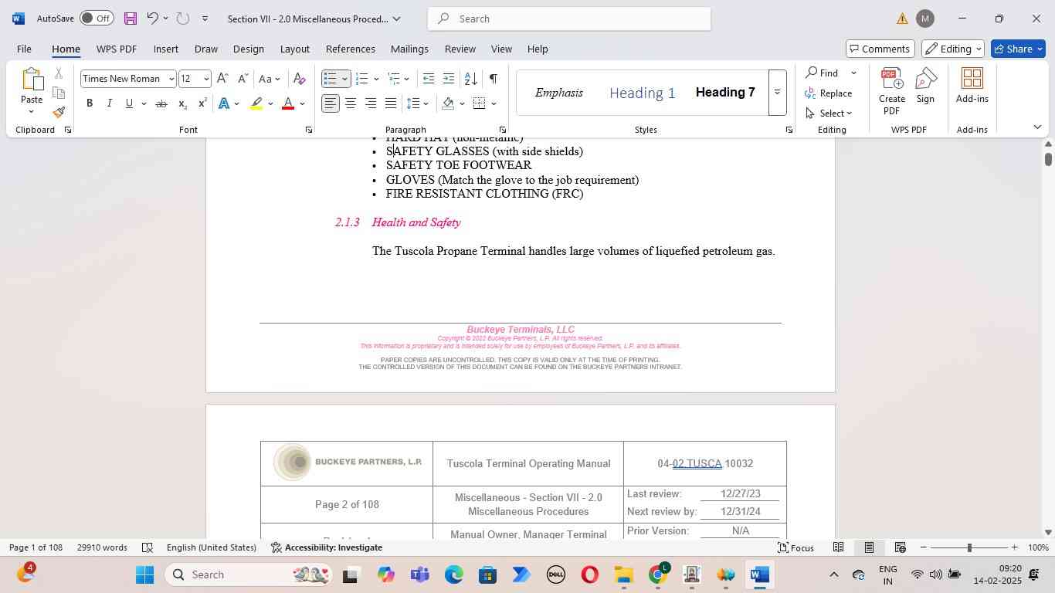
Task: Click Replace in Editing group
Action: [x=829, y=93]
